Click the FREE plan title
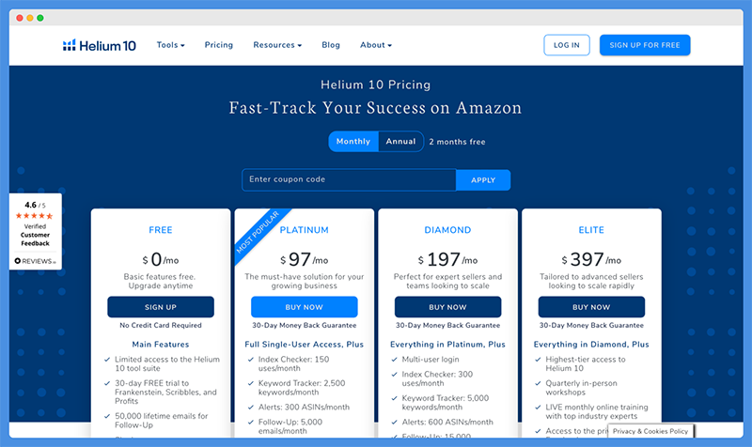Image resolution: width=752 pixels, height=447 pixels. point(161,230)
